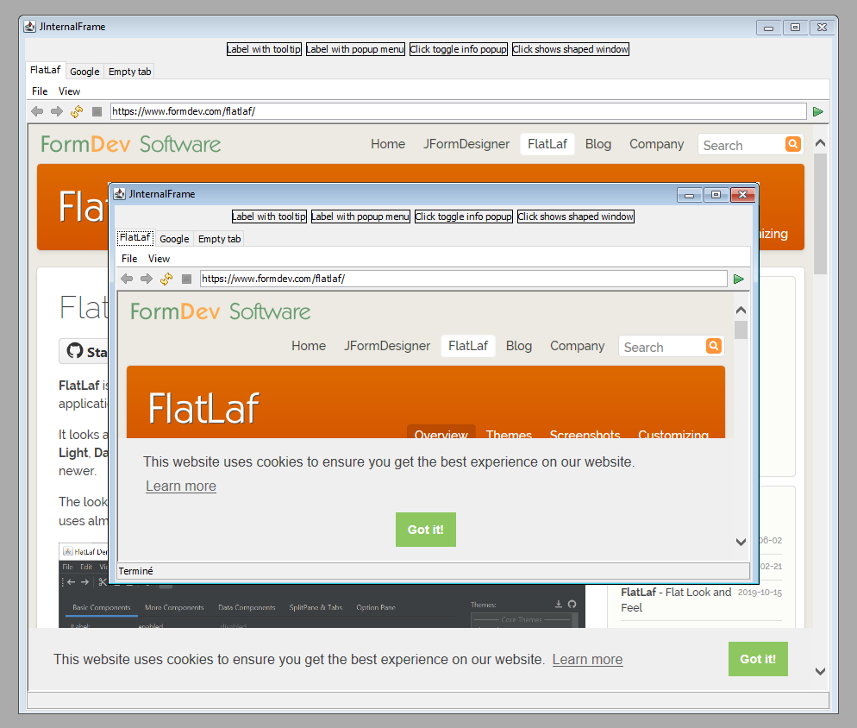Click stop square icon in outer frame toolbar
857x728 pixels.
click(97, 111)
